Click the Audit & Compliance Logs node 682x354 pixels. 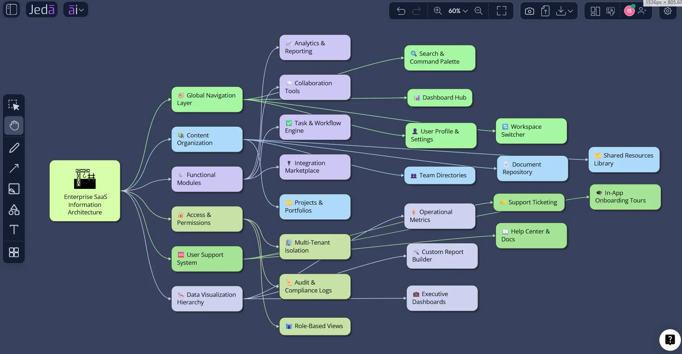coord(315,286)
